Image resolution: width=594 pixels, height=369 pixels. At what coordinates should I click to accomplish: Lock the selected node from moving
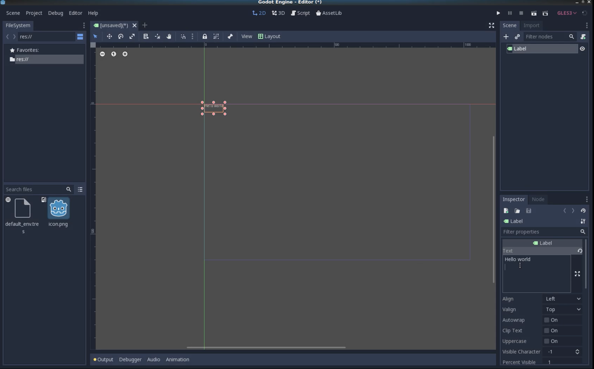pos(205,36)
